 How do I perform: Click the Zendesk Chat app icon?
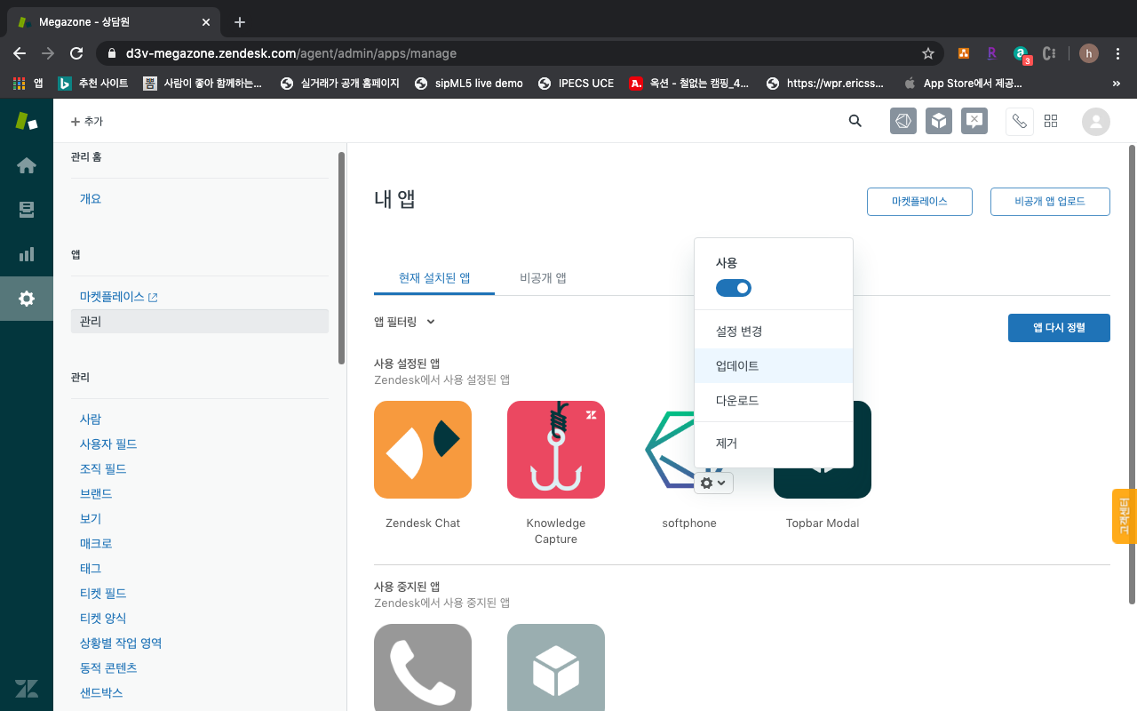[x=423, y=450]
